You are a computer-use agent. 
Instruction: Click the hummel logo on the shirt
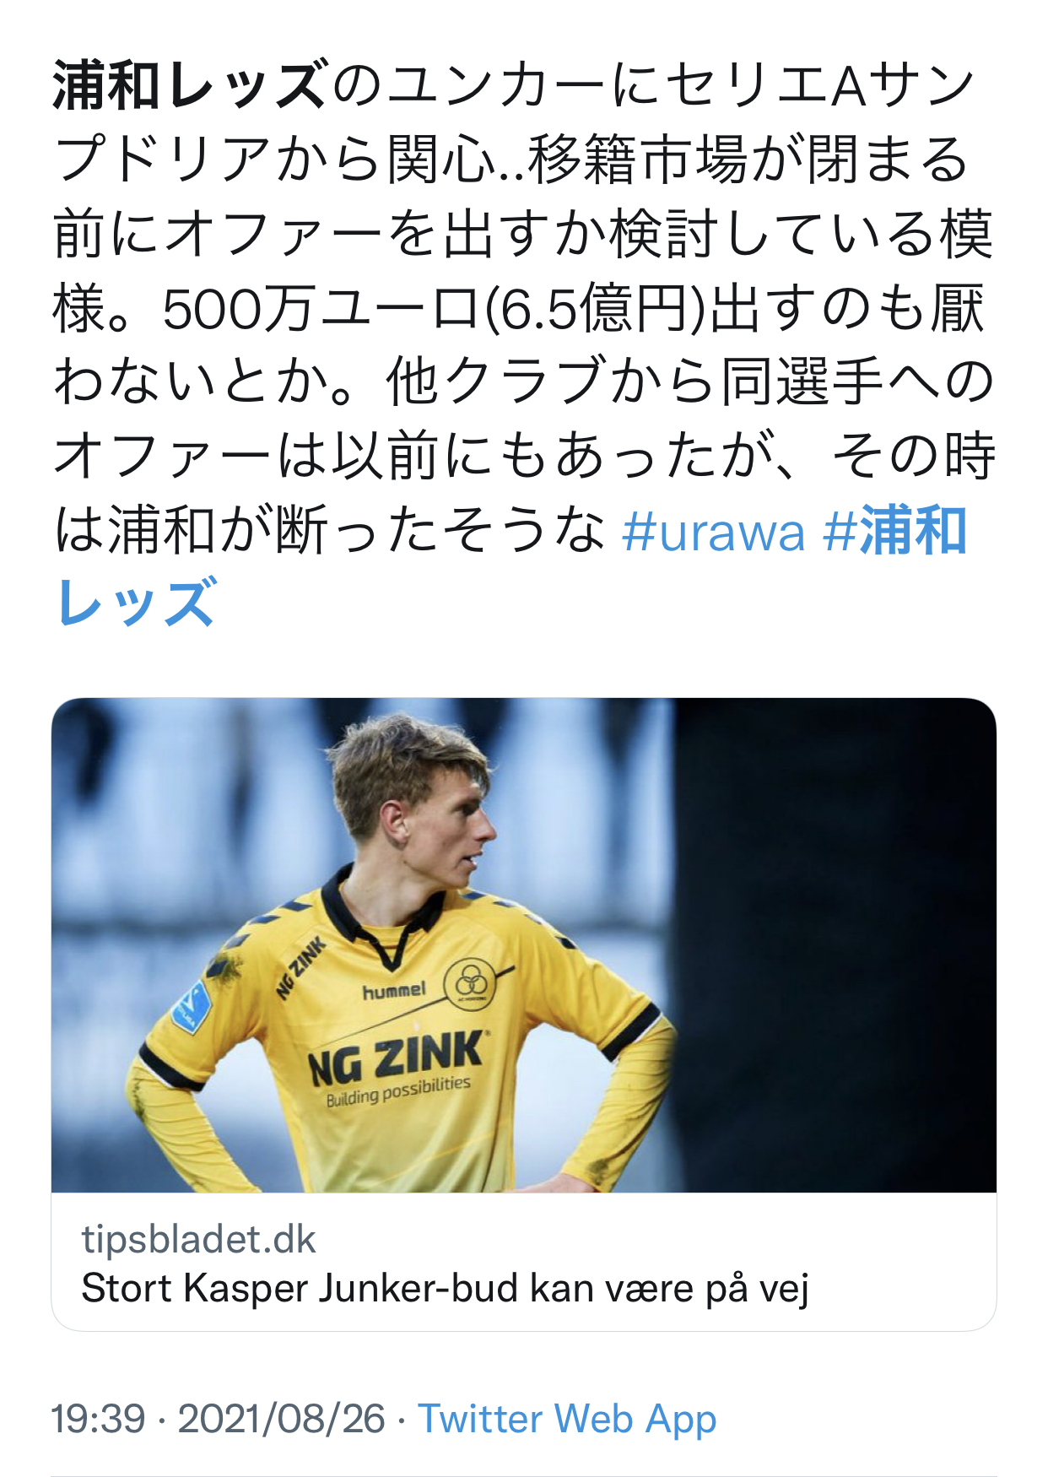tap(394, 990)
